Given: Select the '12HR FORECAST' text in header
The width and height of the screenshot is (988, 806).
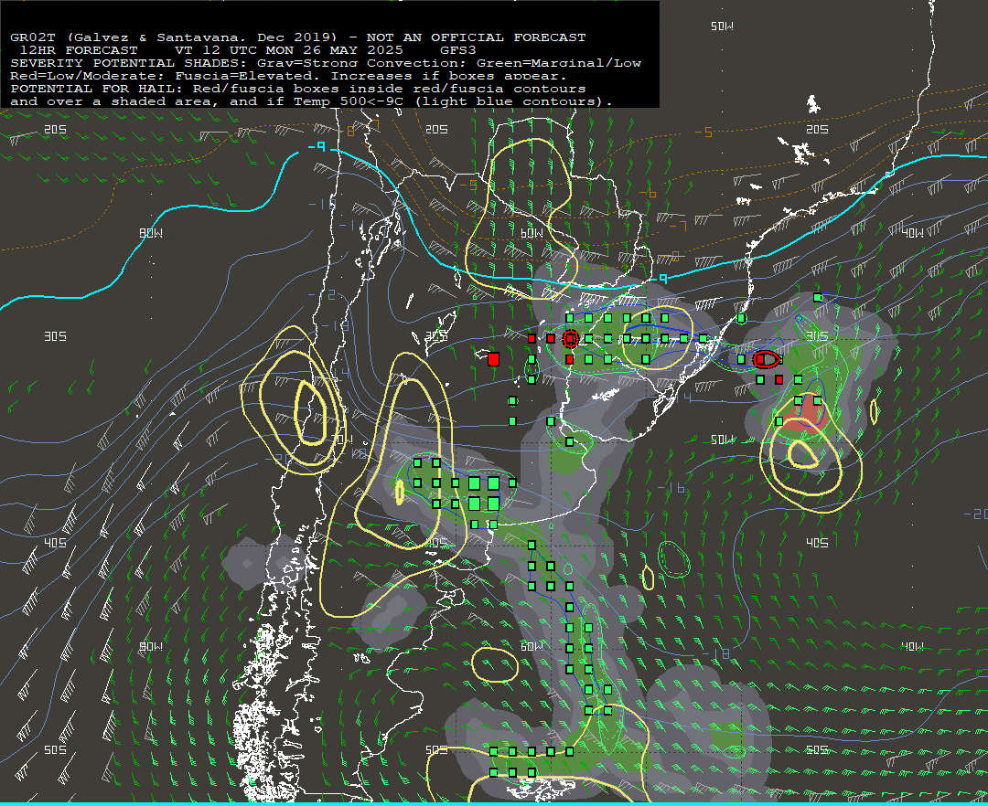Looking at the screenshot, I should [79, 49].
